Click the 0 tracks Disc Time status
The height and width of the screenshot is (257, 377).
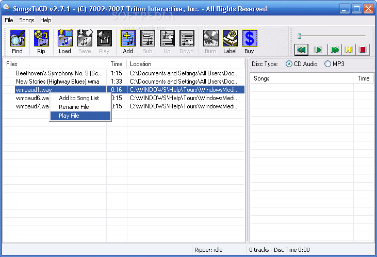pyautogui.click(x=280, y=250)
